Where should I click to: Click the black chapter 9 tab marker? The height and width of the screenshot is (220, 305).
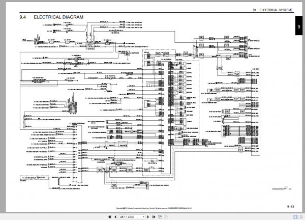tap(299, 25)
